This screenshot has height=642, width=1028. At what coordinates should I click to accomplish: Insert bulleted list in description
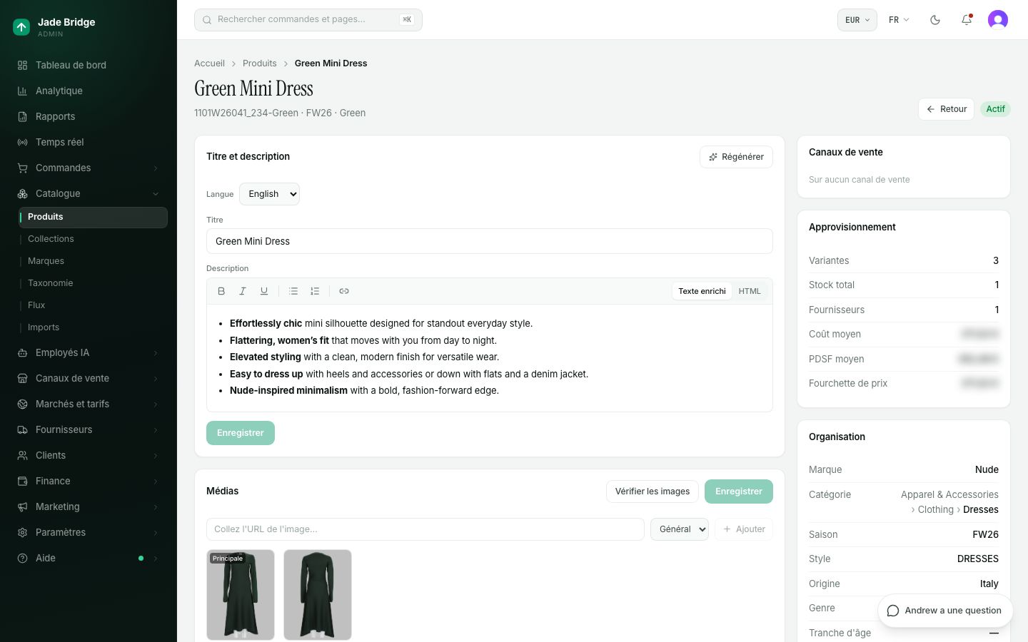[293, 291]
